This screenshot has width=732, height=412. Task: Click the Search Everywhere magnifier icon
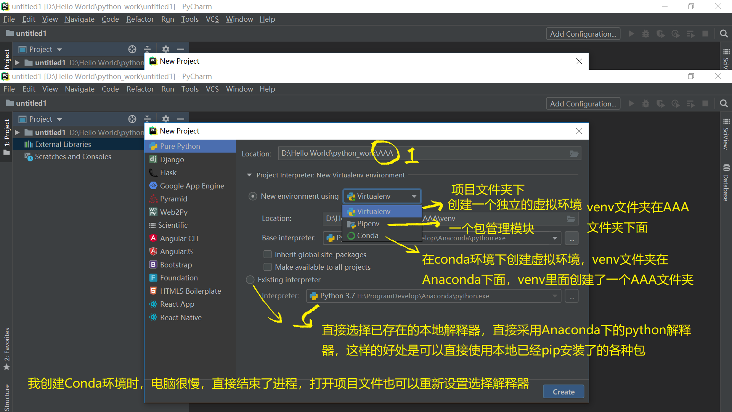(724, 103)
